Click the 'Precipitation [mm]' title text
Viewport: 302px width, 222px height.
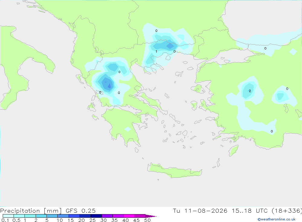(31, 211)
